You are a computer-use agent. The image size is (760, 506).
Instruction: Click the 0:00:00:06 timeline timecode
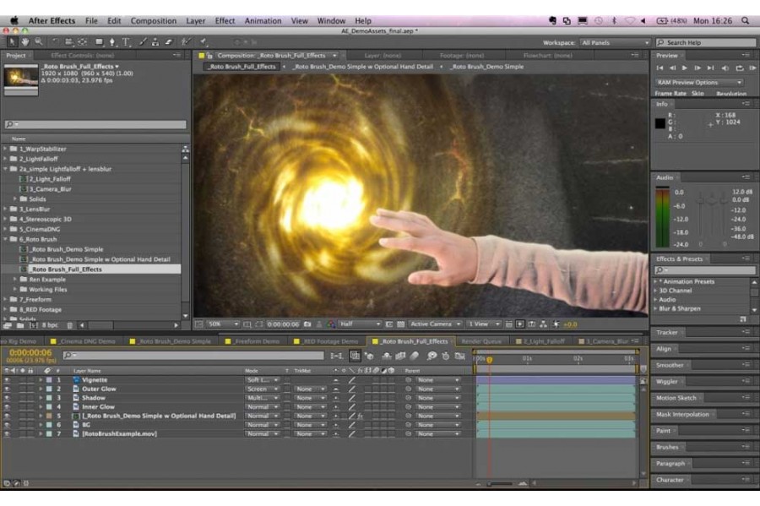click(x=30, y=352)
